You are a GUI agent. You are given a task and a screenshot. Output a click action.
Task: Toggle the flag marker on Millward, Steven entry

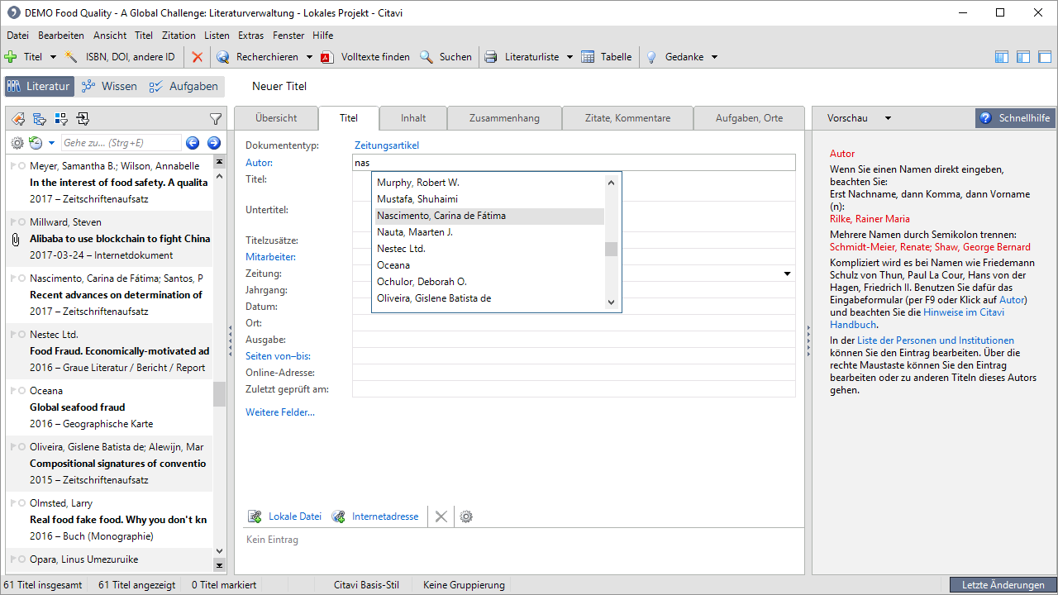13,222
